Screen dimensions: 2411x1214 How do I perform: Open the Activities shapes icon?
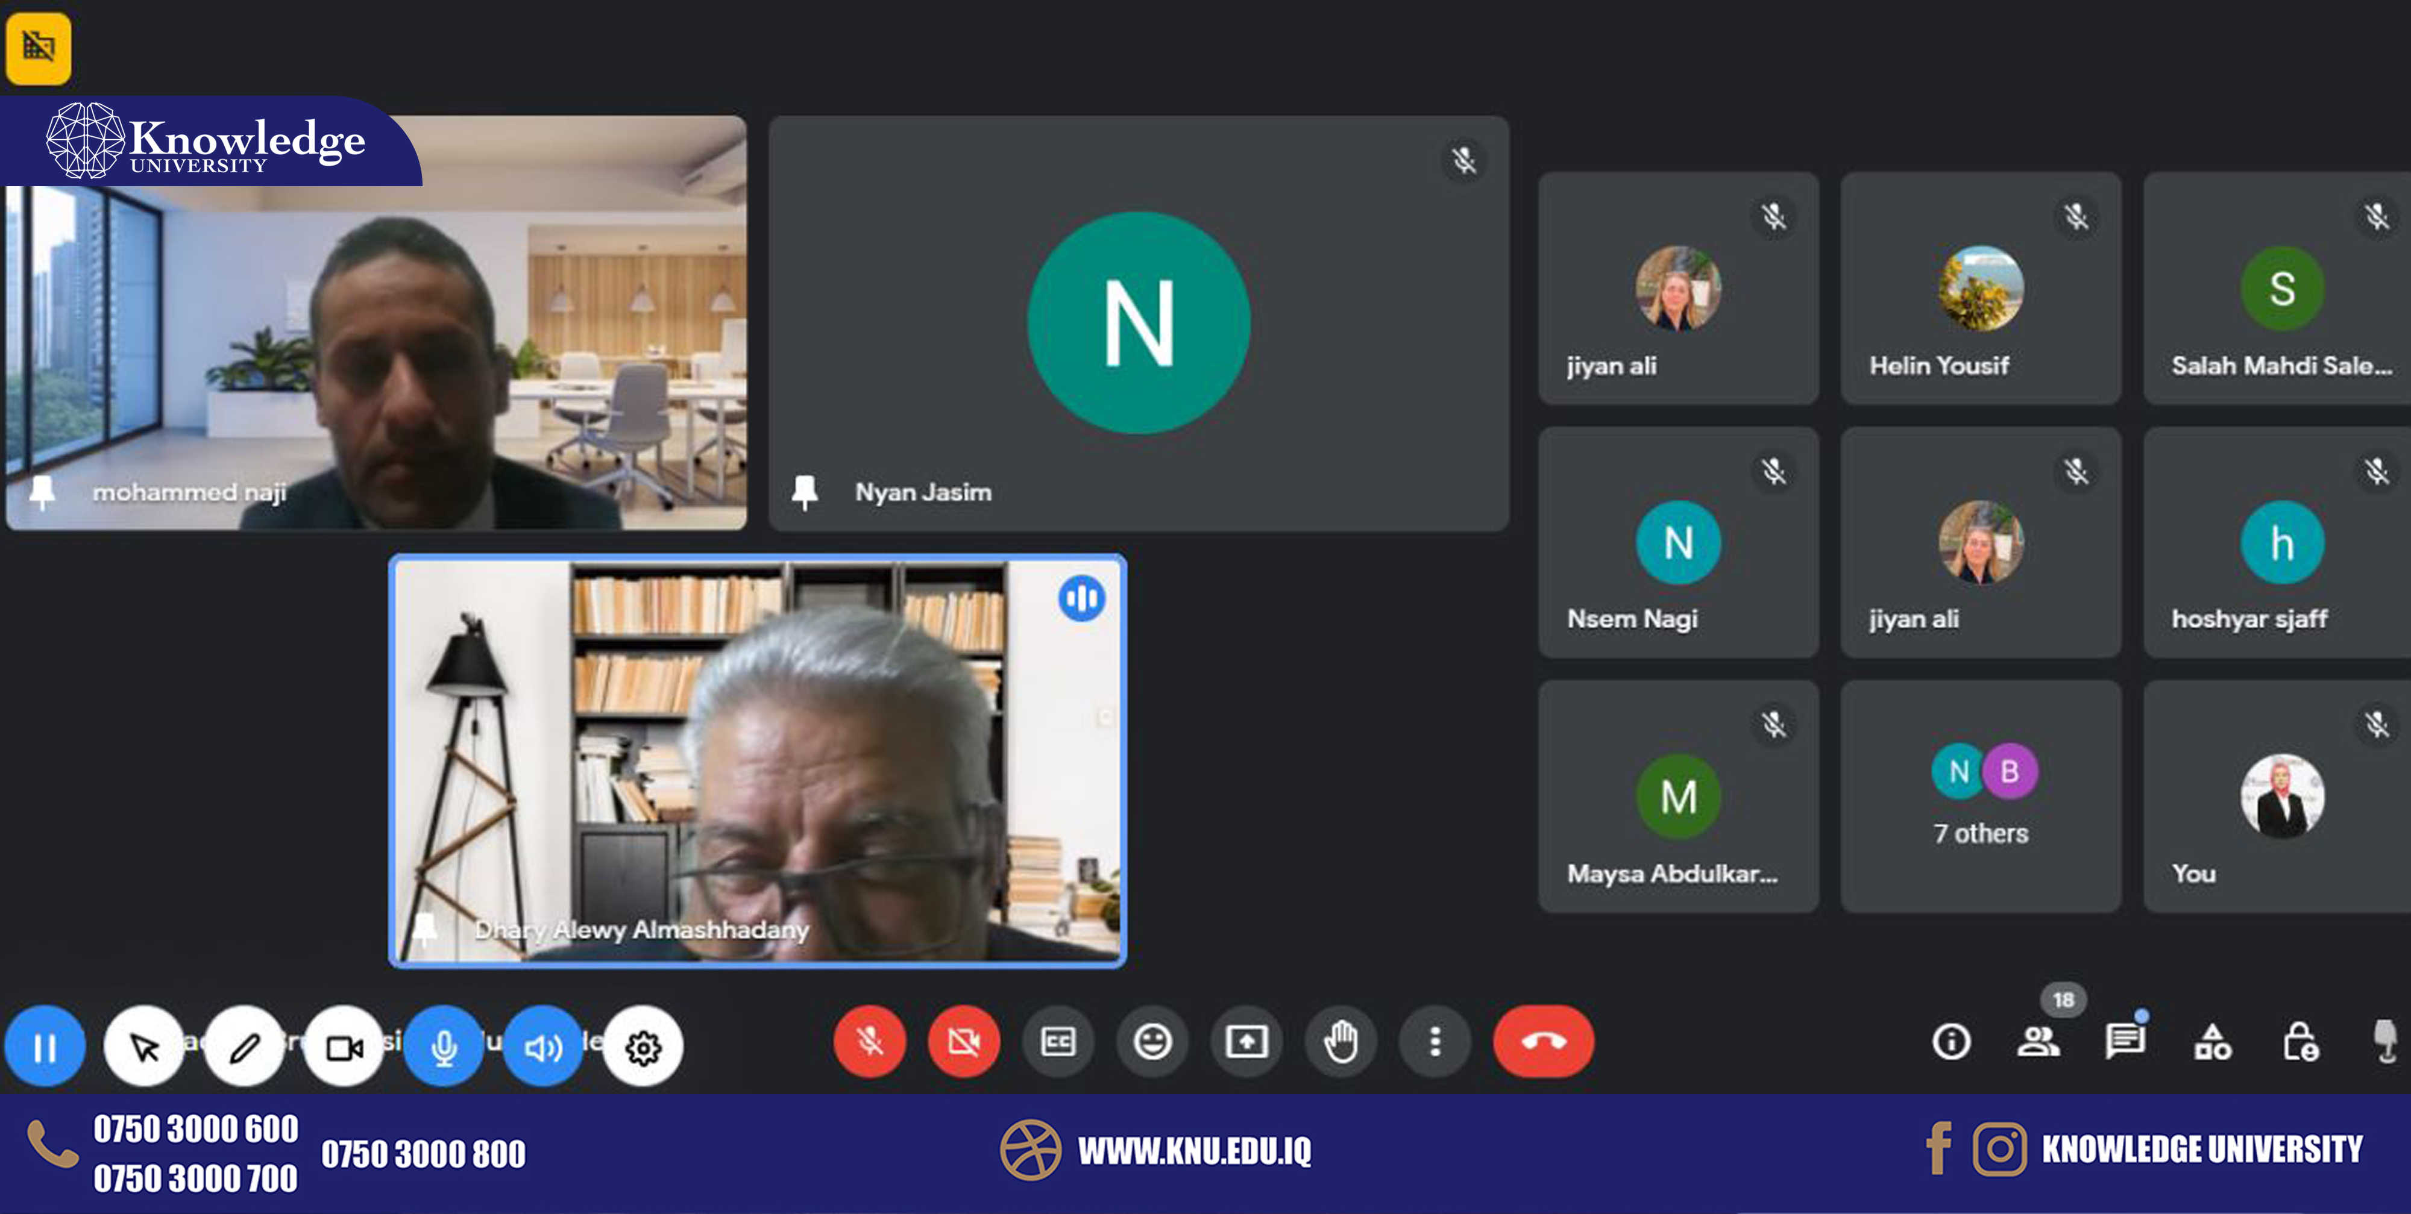2213,1041
